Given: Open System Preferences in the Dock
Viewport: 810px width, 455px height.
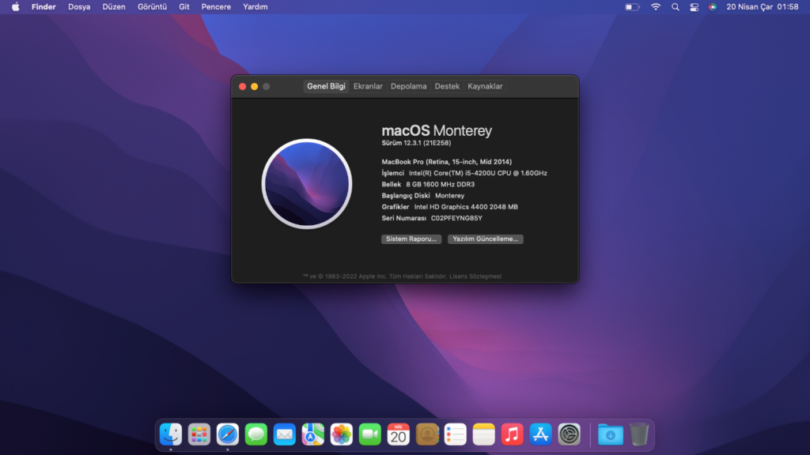Looking at the screenshot, I should [x=569, y=434].
